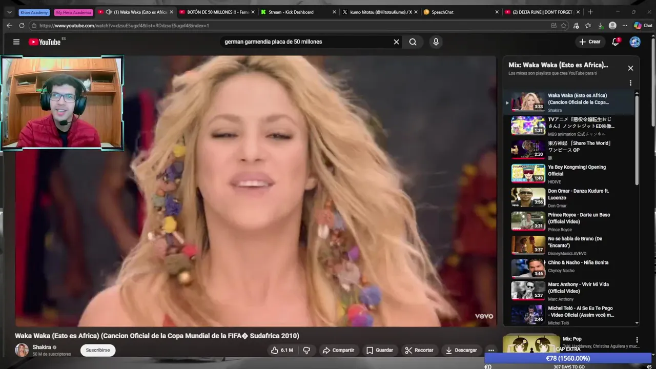Start voice search with the microphone

(x=436, y=42)
